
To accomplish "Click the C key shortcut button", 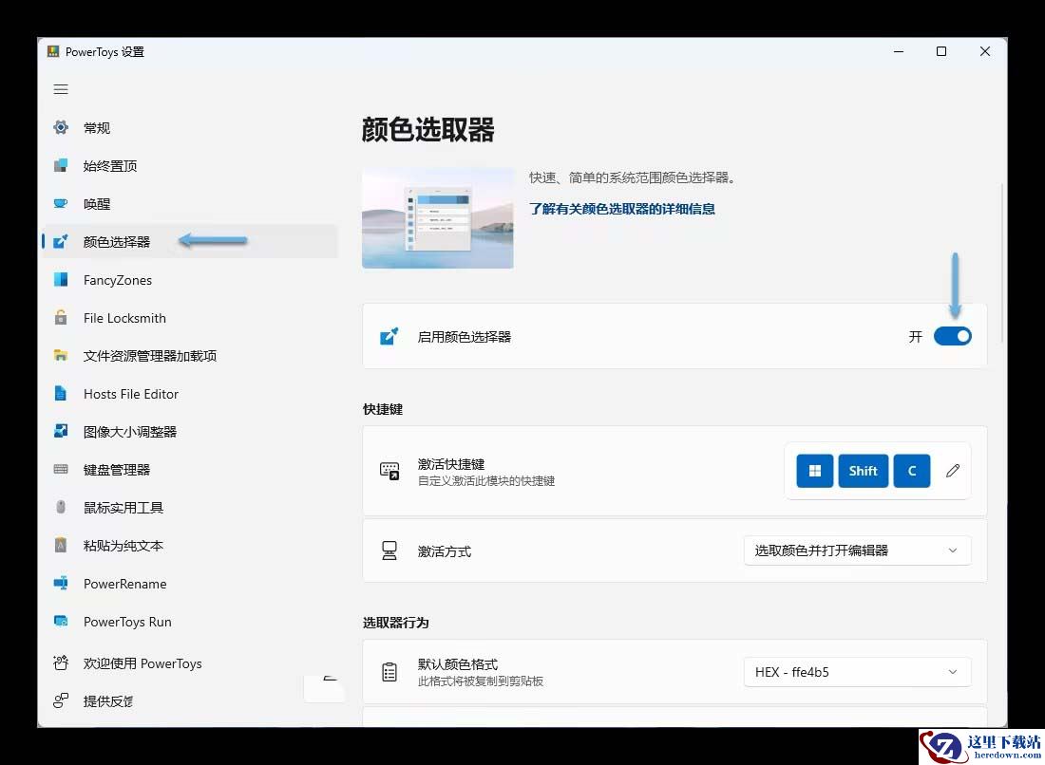I will point(912,471).
